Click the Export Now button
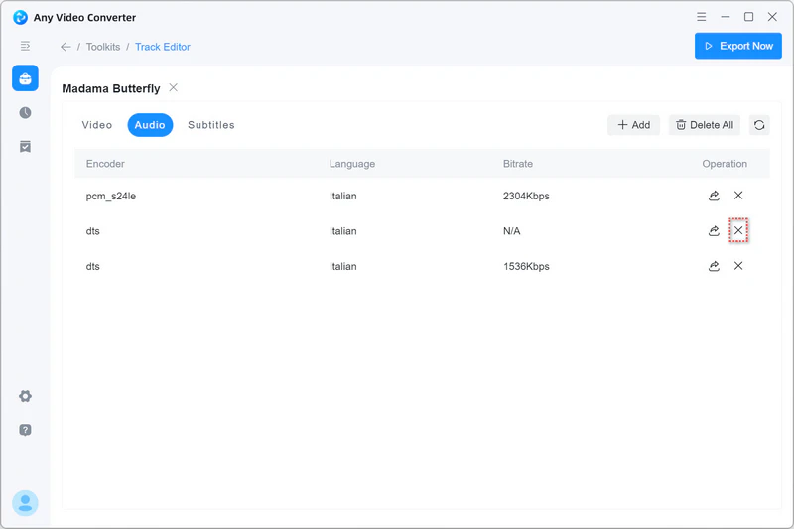The width and height of the screenshot is (794, 529). (x=738, y=46)
